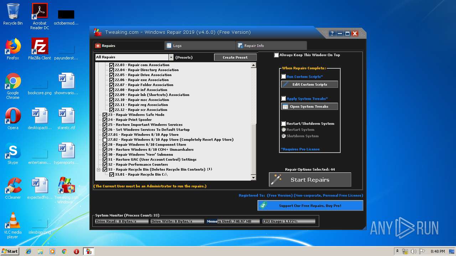
Task: Click scroll up arrow of repairs list
Action: [253, 65]
